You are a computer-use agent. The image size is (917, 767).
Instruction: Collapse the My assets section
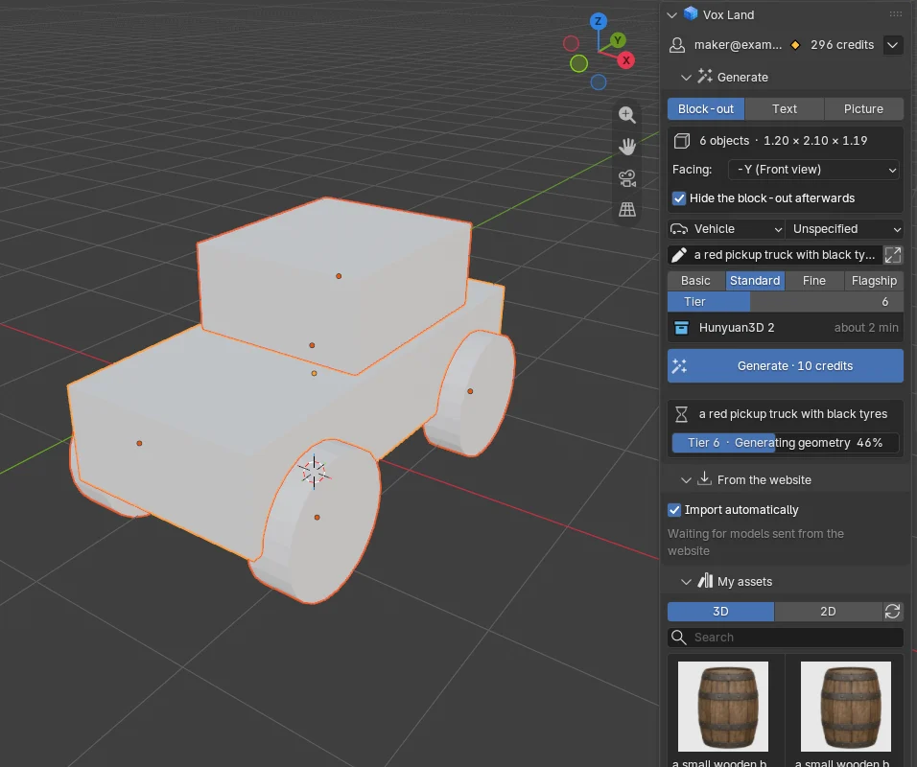686,582
